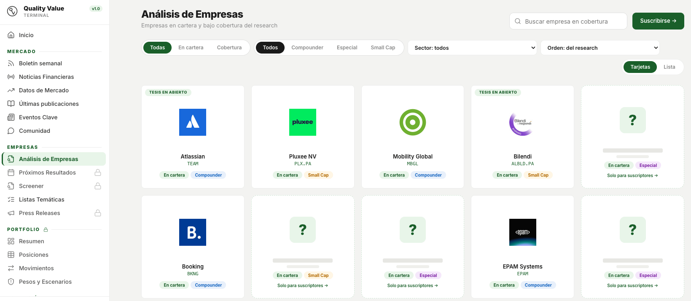Select the Todos category filter

tap(270, 48)
